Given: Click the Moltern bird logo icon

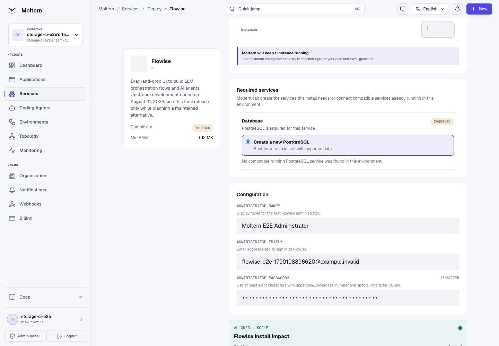Looking at the screenshot, I should (x=12, y=10).
